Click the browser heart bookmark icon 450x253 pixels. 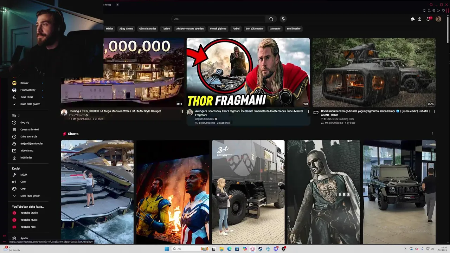443,11
